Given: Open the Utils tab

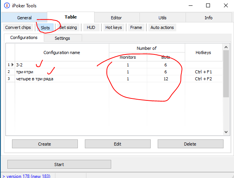Looking at the screenshot, I should [x=162, y=18].
